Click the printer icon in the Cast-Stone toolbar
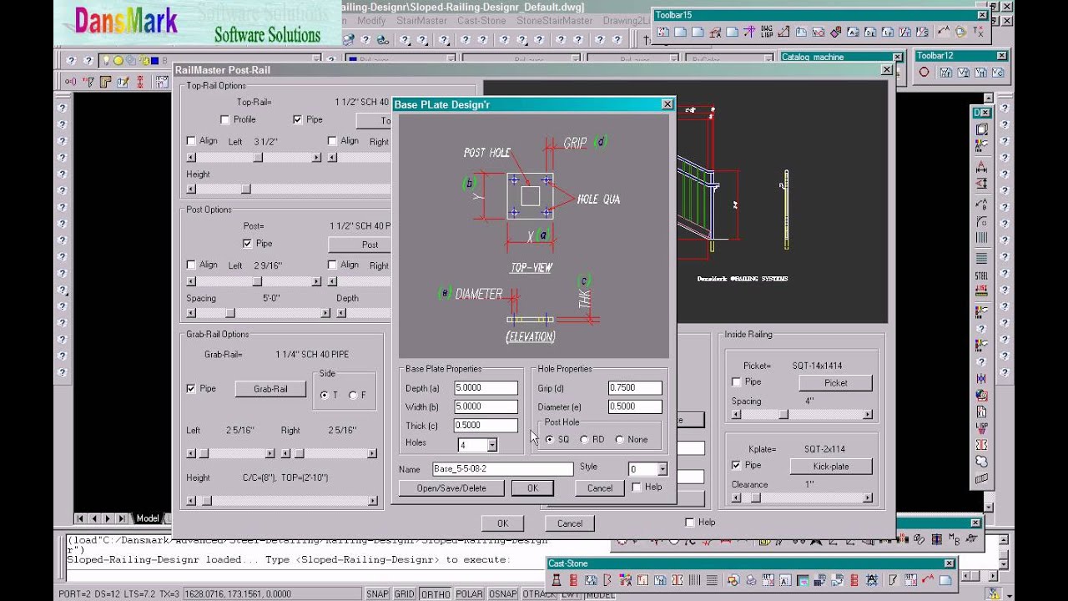1068x601 pixels. (x=751, y=580)
